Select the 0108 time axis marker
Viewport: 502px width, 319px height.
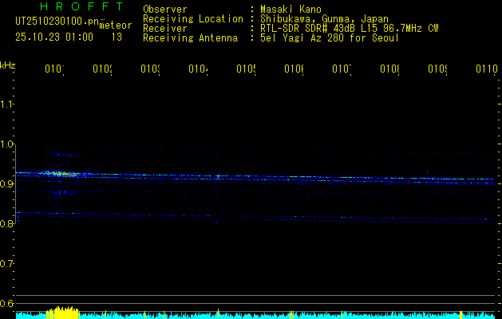389,69
